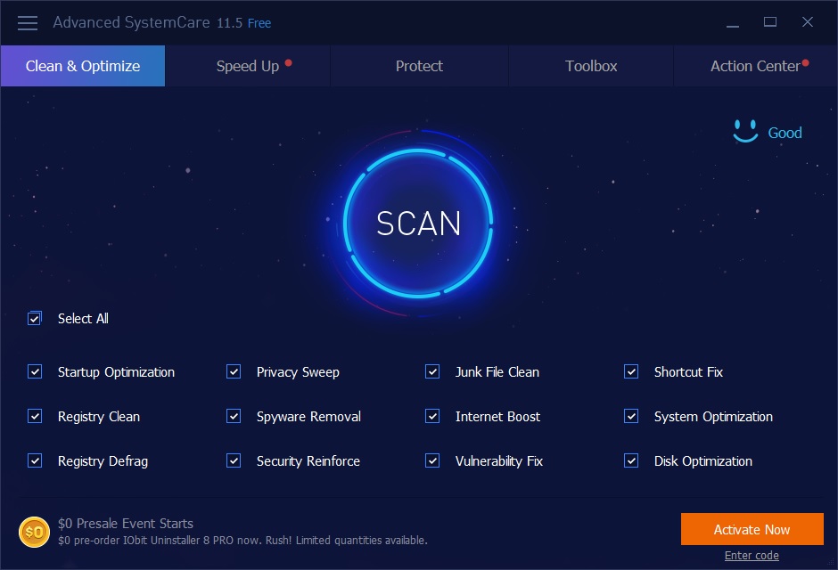838x570 pixels.
Task: Disable System Optimization checkbox
Action: pyautogui.click(x=631, y=416)
